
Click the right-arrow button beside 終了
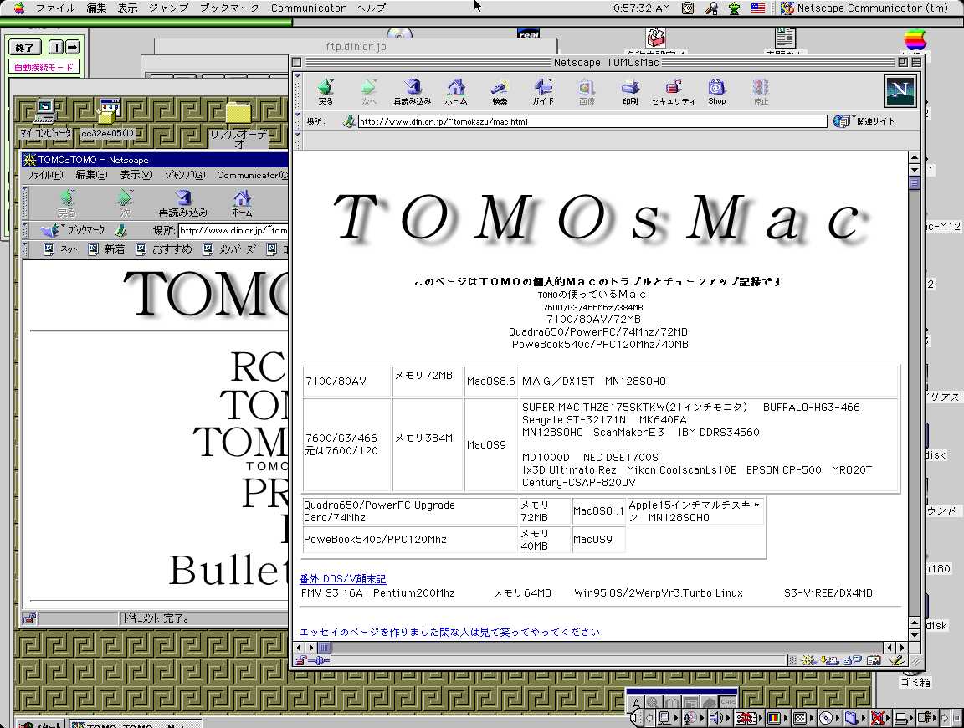73,48
